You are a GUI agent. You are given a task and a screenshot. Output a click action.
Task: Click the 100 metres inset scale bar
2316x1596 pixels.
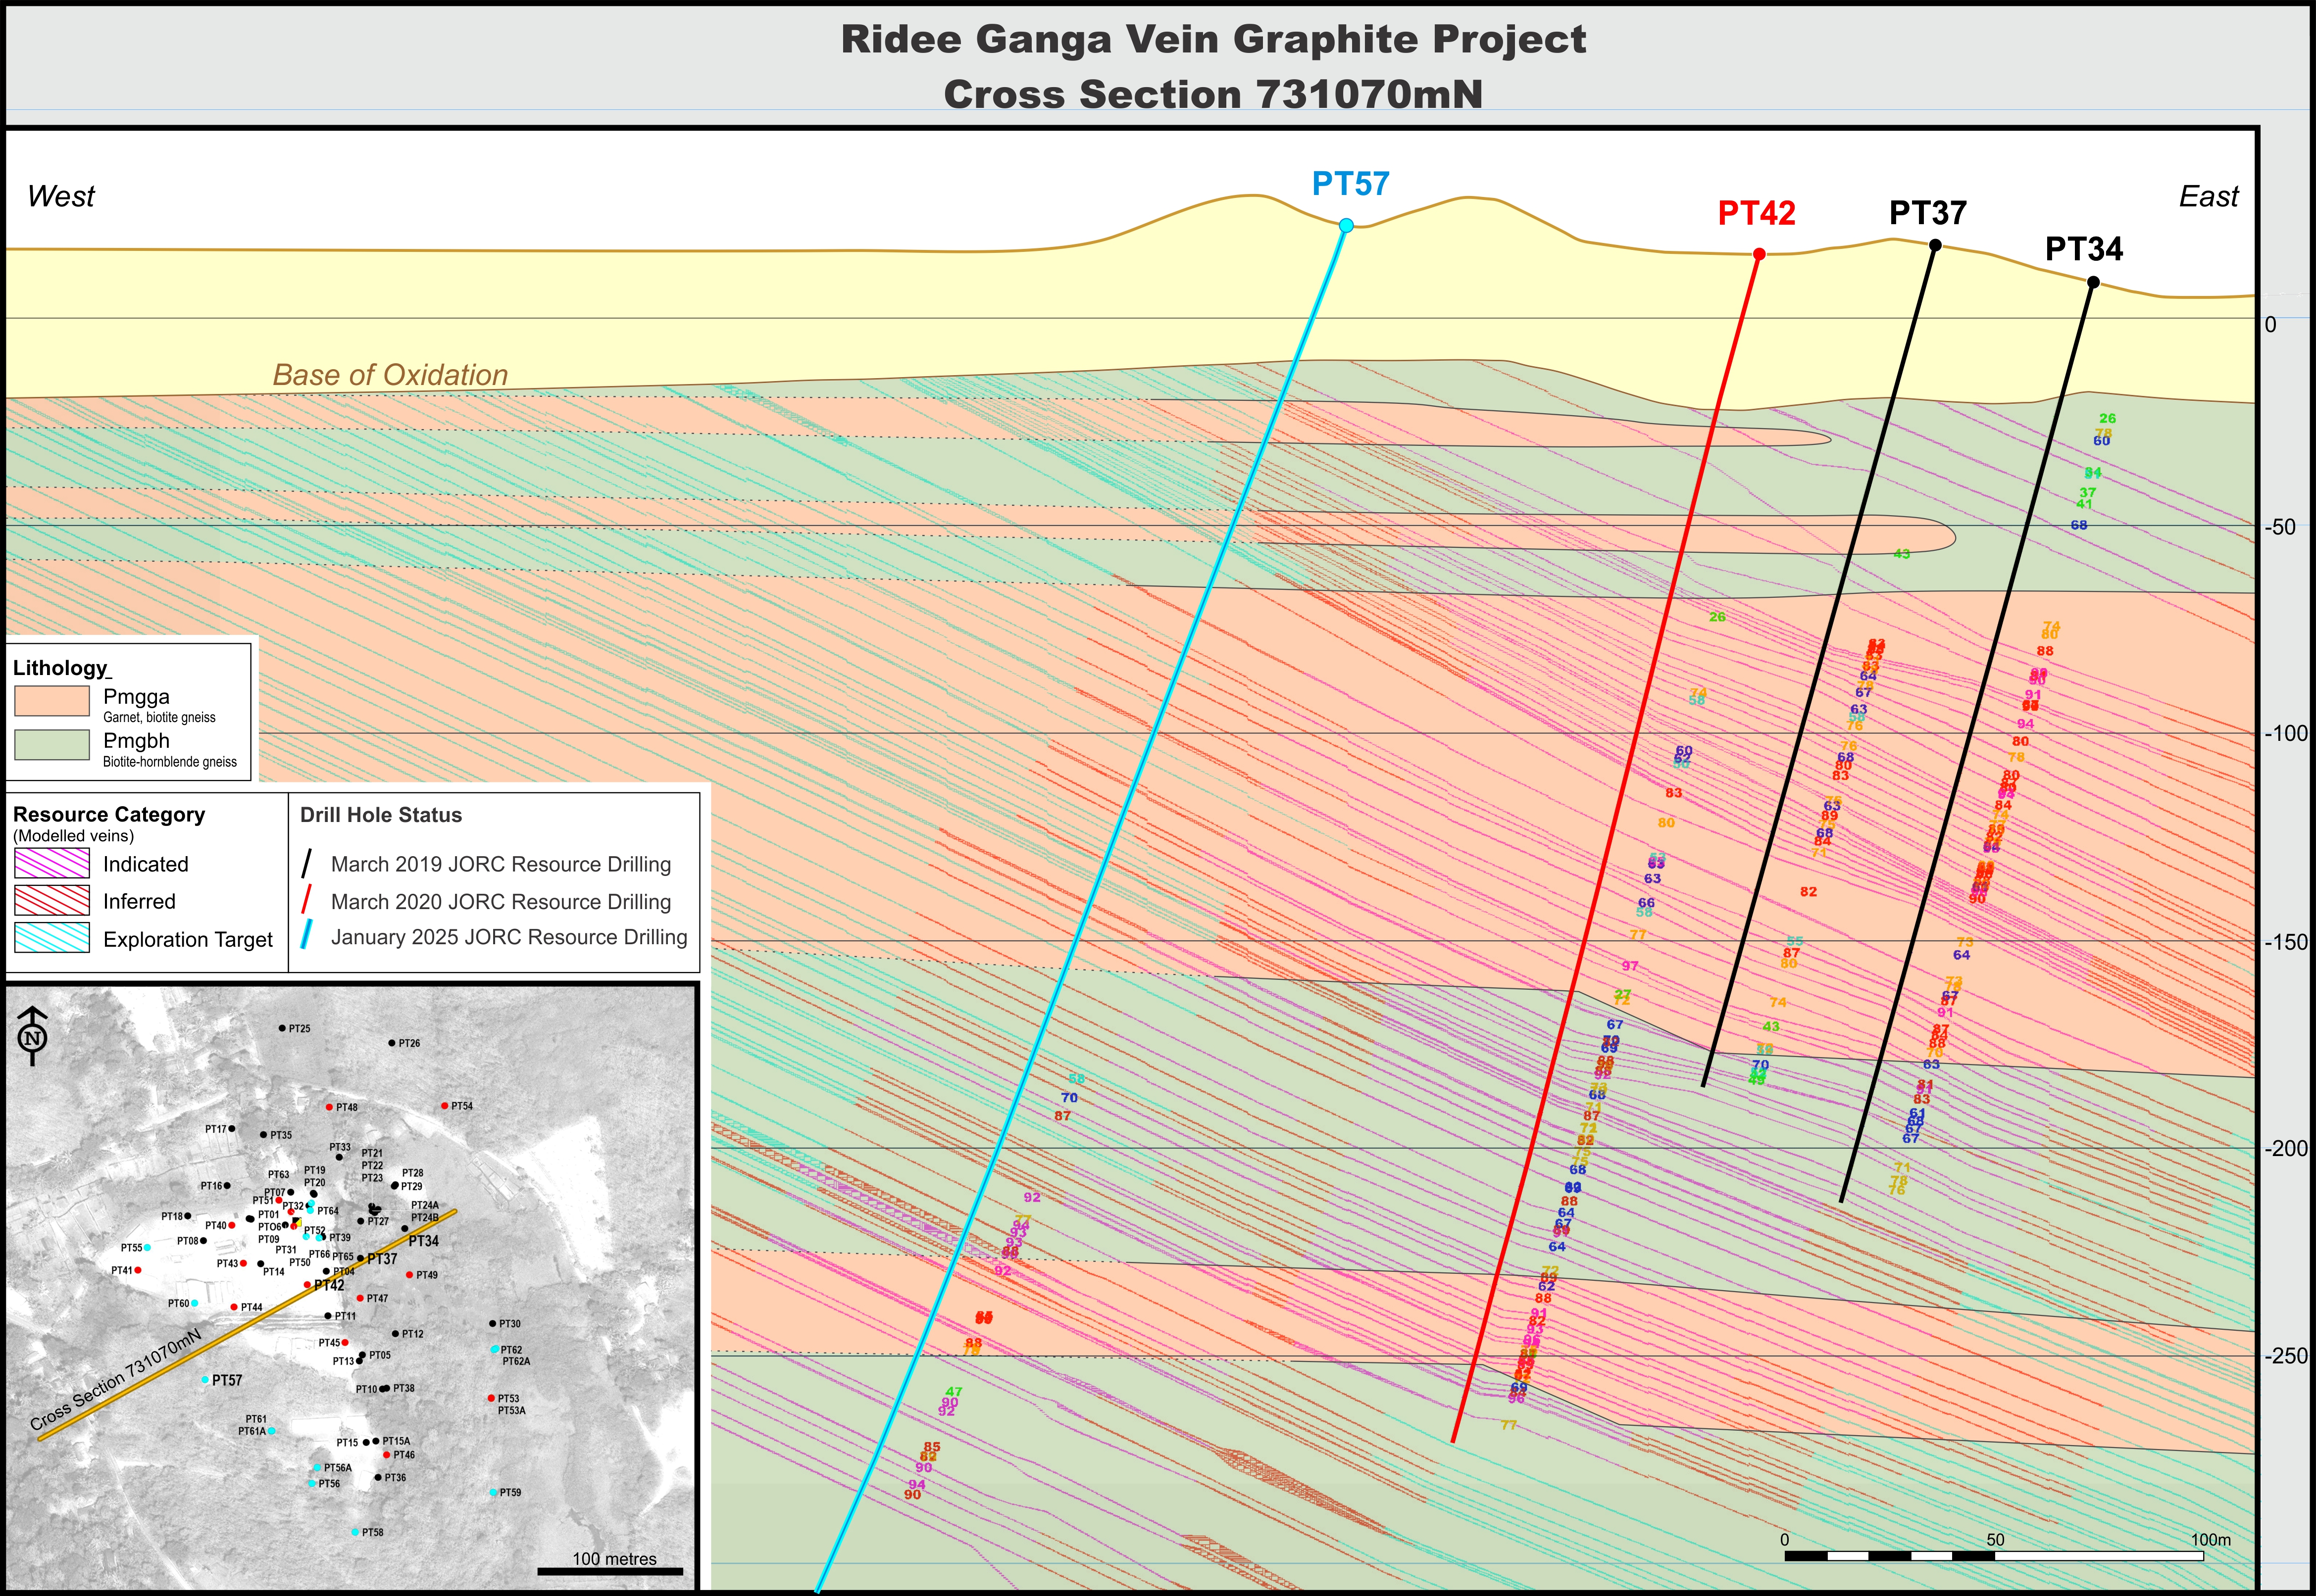610,1571
